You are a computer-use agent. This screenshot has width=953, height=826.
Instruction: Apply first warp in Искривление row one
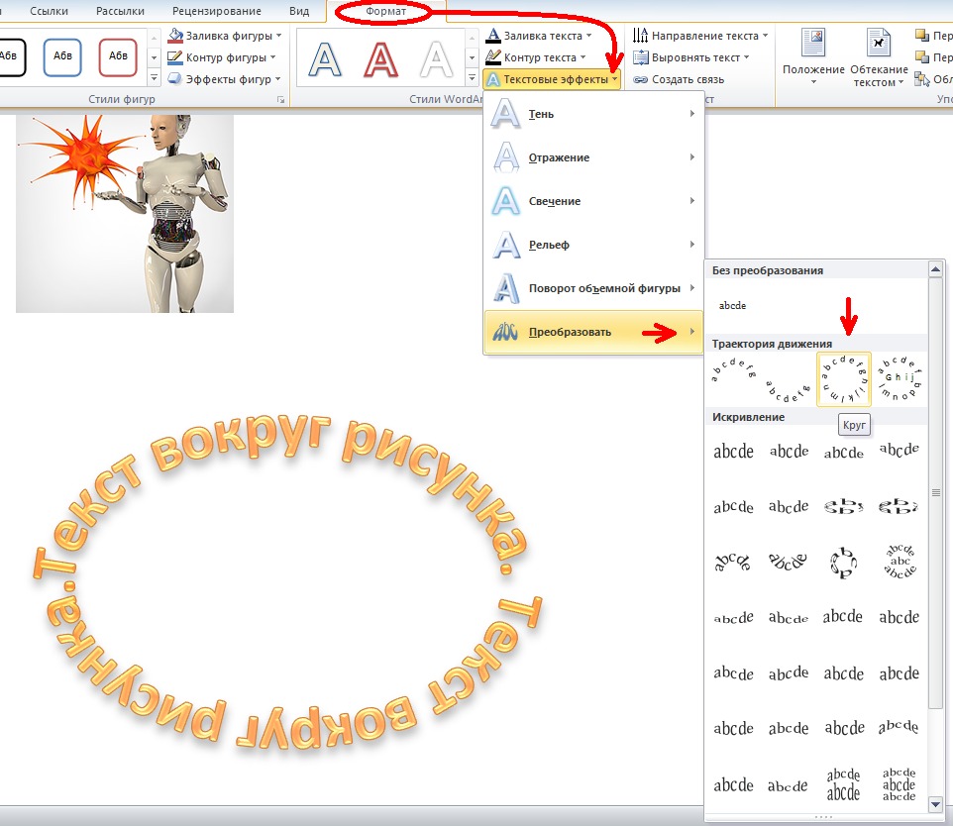[734, 452]
